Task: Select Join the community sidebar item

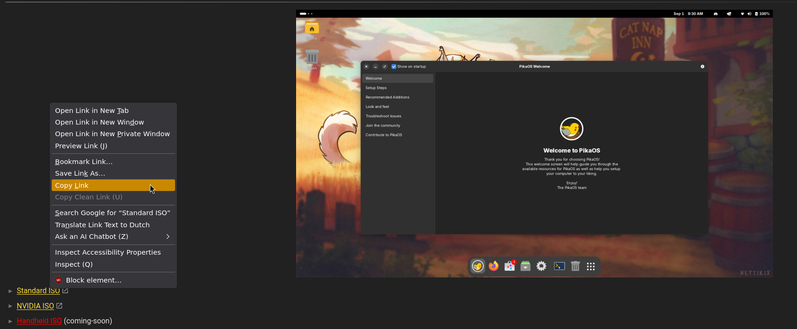Action: point(398,125)
